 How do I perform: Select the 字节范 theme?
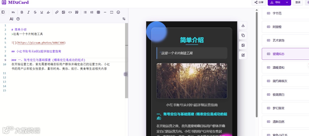(285, 13)
